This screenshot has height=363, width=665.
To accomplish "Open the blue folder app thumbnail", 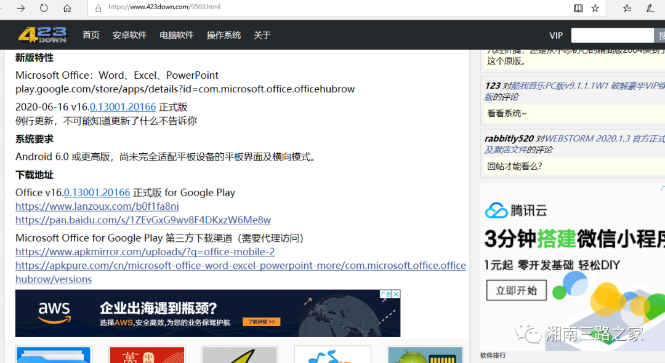I will (x=54, y=355).
